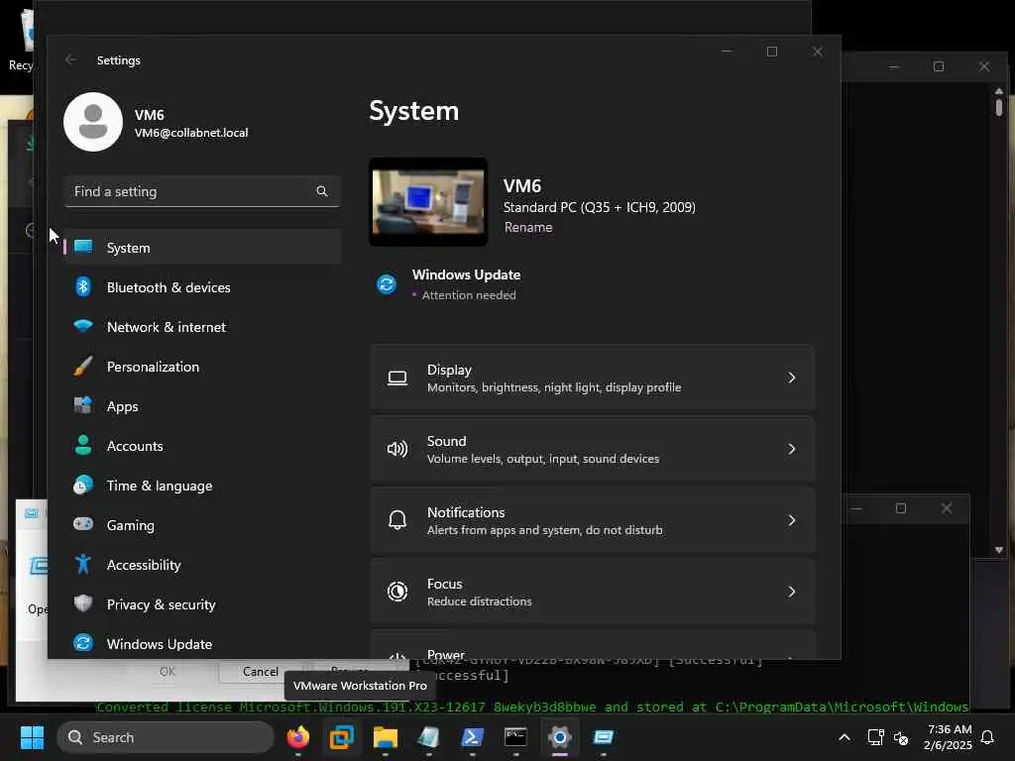Click scrollbar down arrow in background window
1015x761 pixels.
999,549
